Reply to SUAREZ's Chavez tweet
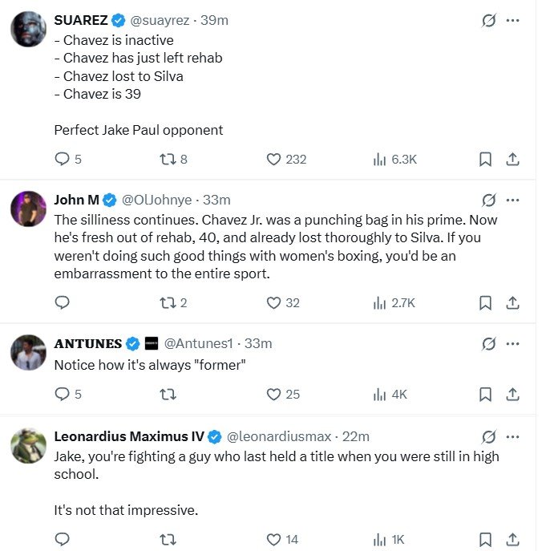This screenshot has height=551, width=550. pos(63,159)
